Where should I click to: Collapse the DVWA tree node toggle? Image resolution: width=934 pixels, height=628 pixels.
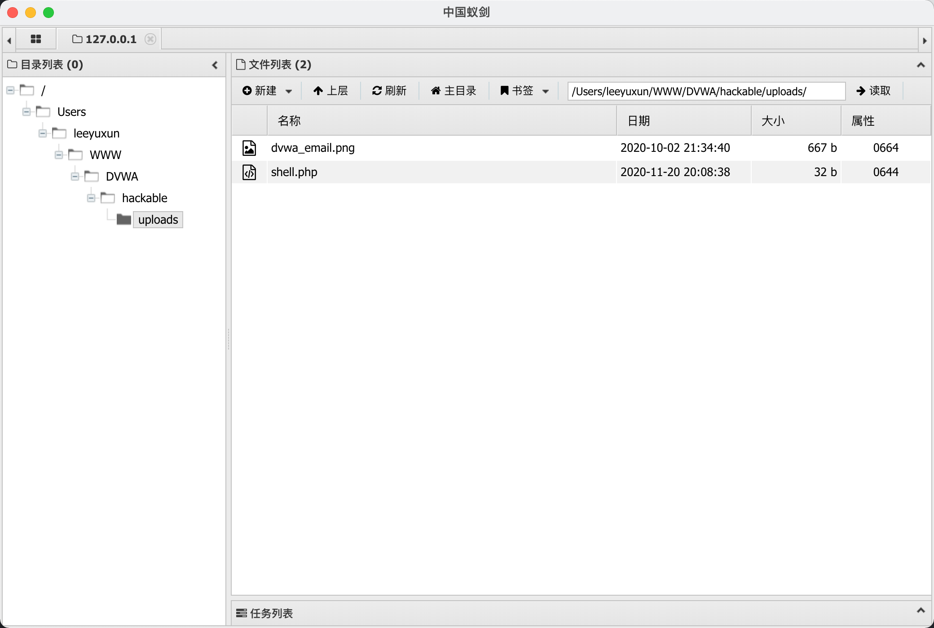coord(75,177)
